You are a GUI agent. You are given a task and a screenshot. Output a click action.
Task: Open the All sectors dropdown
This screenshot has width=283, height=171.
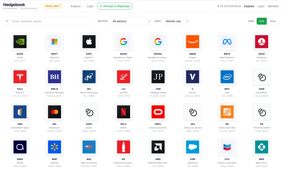tap(130, 21)
